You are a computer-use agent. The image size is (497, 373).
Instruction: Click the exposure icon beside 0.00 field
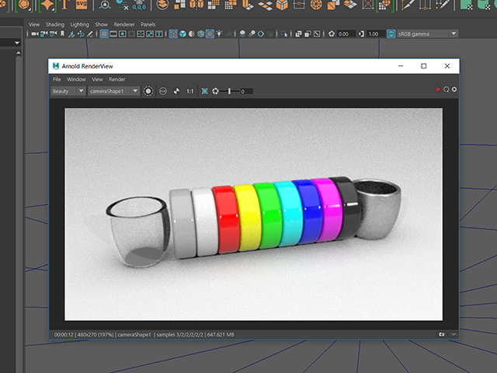click(332, 34)
